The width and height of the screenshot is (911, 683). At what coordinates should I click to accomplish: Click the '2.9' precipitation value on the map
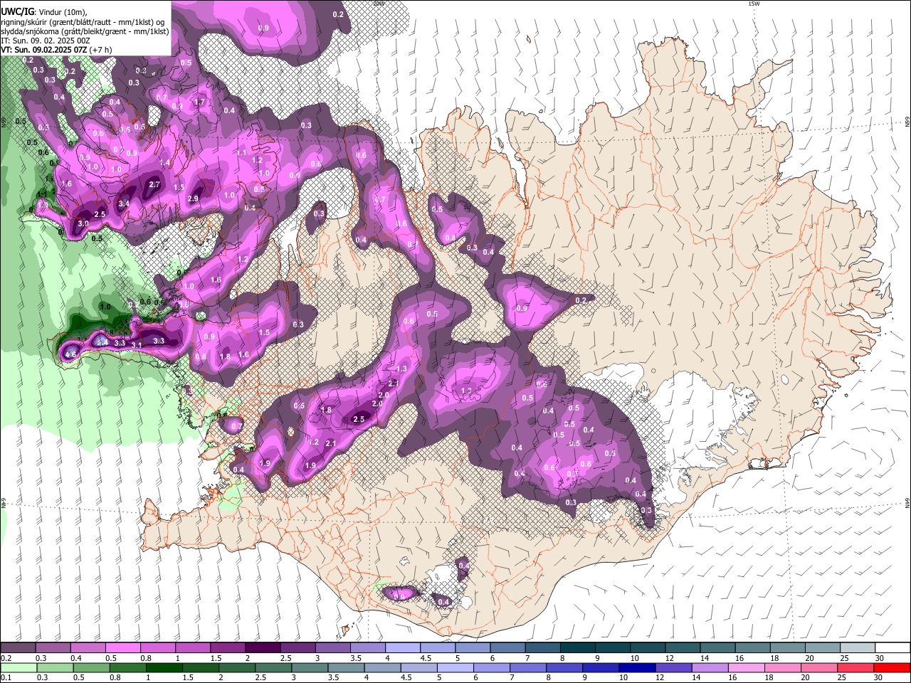193,199
